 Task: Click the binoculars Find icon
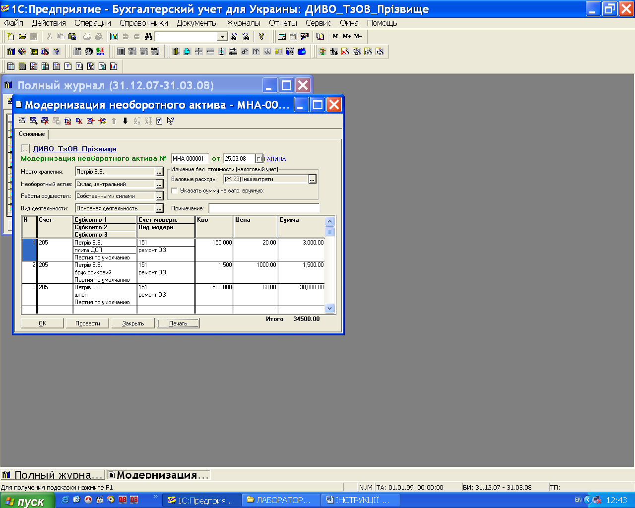pos(148,36)
